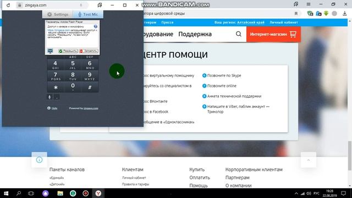Open Анкета технической поддержки link
The image size is (352, 198).
[234, 96]
